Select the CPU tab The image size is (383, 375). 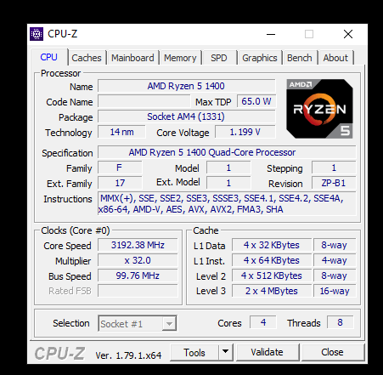48,57
